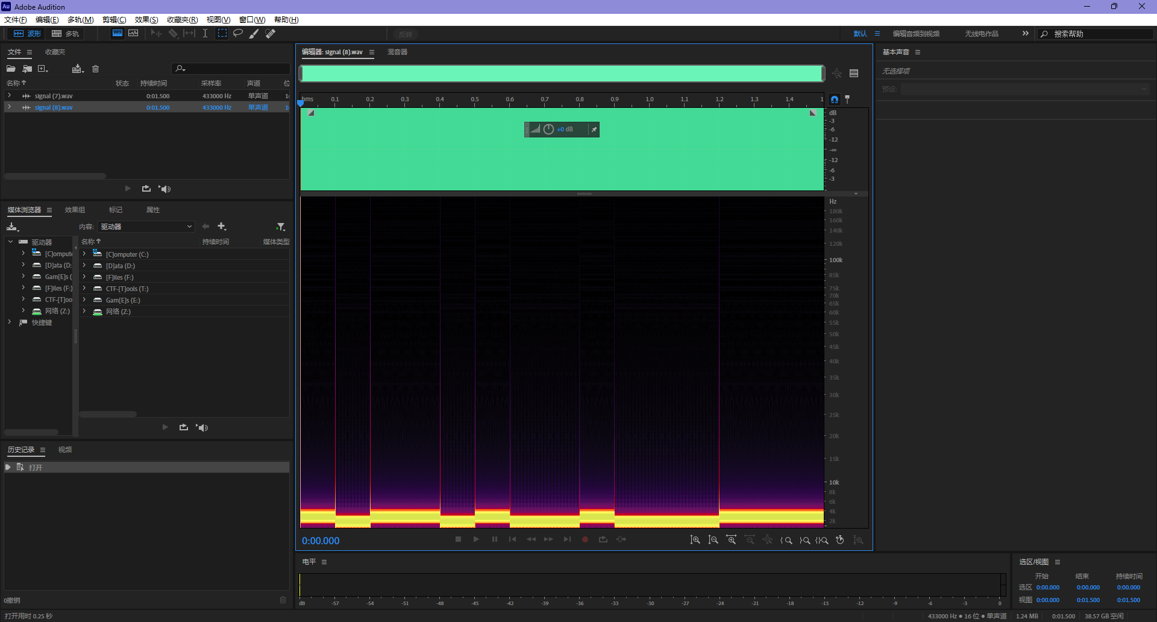
Task: Select the Paintbrush selection tool
Action: [254, 33]
